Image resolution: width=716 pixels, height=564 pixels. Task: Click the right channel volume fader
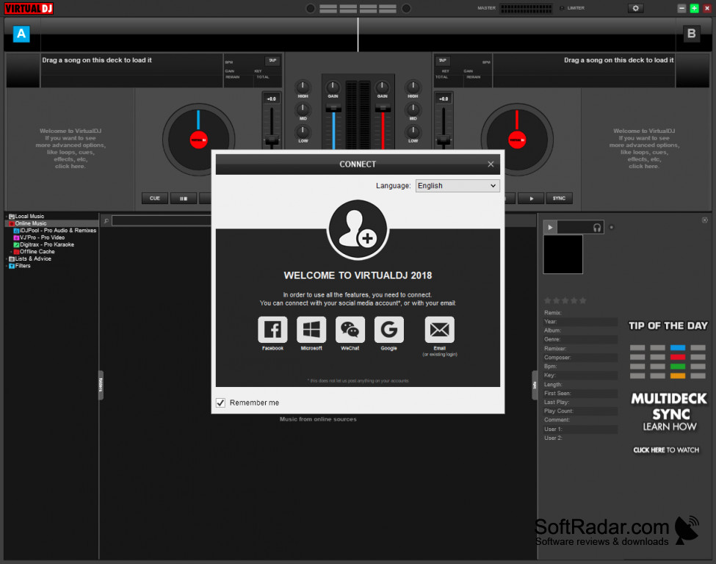383,108
